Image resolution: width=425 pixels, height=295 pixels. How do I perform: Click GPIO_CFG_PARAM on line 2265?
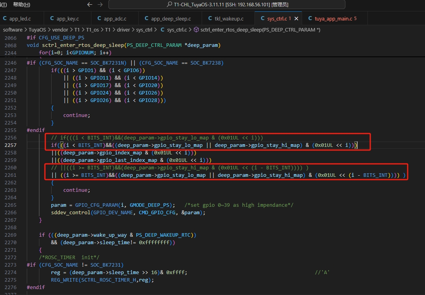(x=97, y=205)
